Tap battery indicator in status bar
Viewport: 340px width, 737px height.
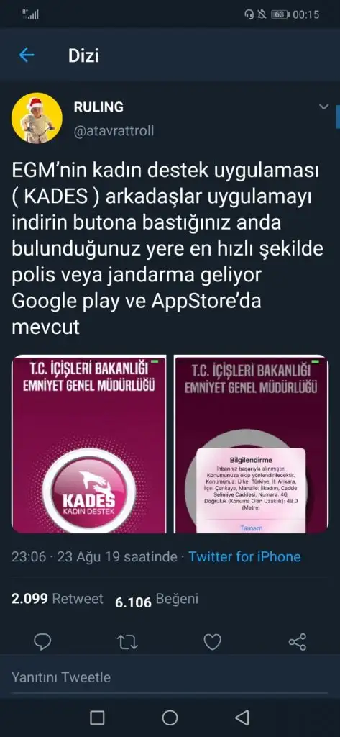(280, 14)
